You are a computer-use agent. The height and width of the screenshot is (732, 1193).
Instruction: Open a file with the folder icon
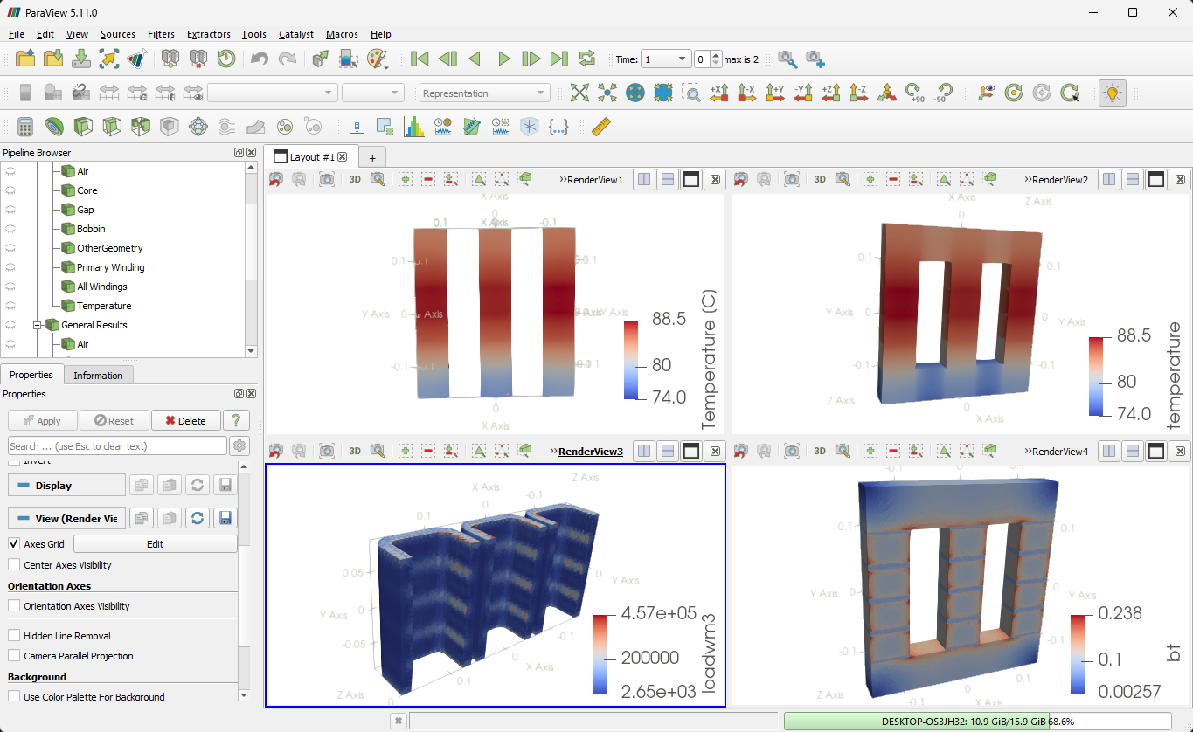(25, 59)
